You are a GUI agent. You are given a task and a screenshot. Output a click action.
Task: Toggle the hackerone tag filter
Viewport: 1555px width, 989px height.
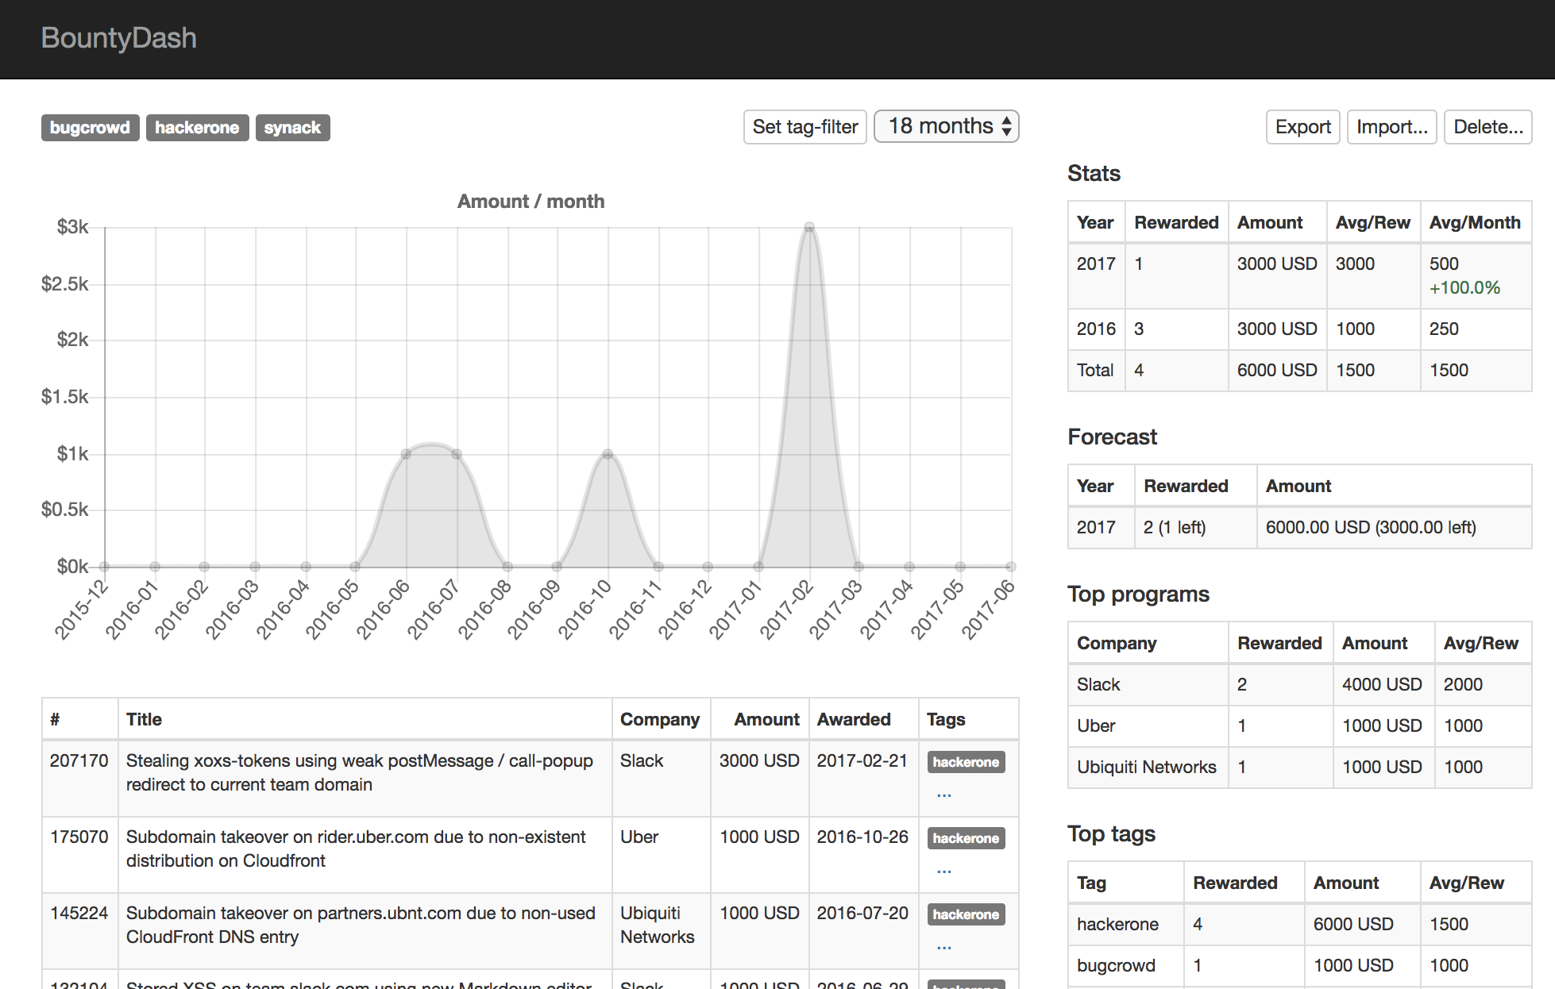pos(197,128)
